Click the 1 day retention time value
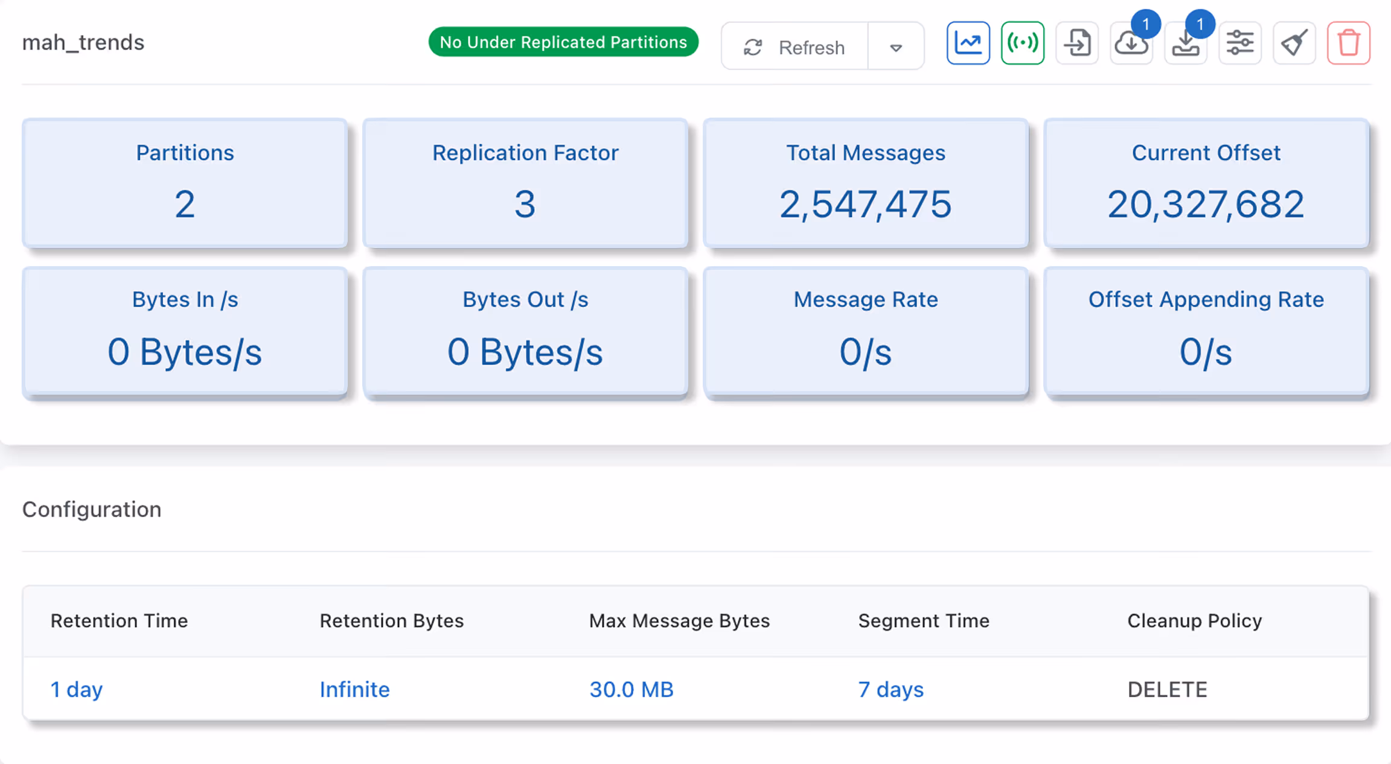The image size is (1391, 764). [77, 689]
